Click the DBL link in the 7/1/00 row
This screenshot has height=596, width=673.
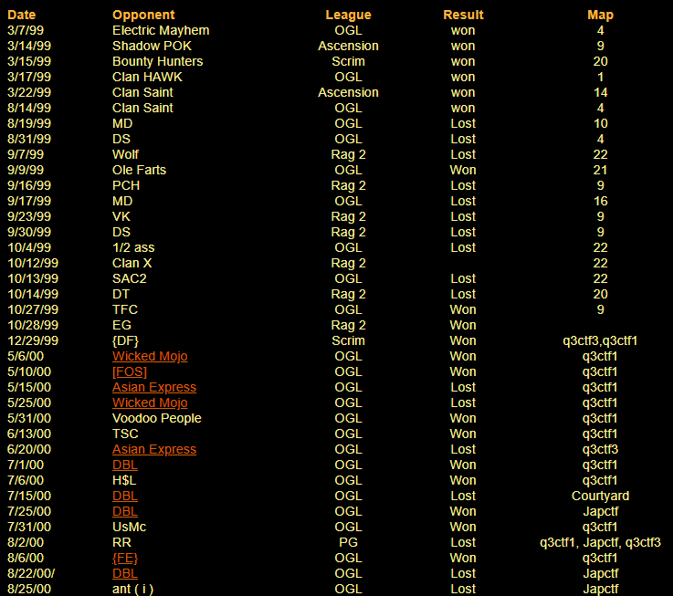125,465
